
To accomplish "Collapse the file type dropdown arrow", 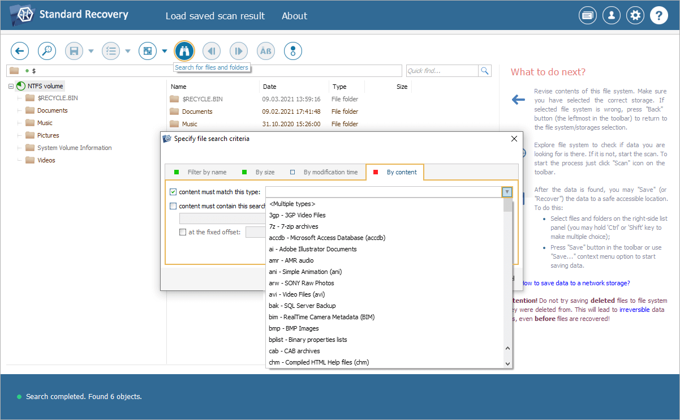I will [507, 192].
